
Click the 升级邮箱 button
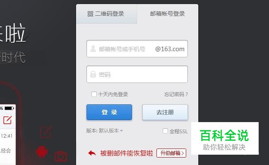[171, 153]
